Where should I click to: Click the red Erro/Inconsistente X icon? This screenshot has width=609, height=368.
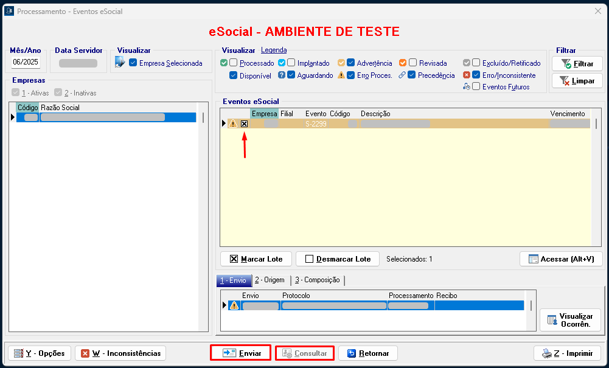(467, 75)
